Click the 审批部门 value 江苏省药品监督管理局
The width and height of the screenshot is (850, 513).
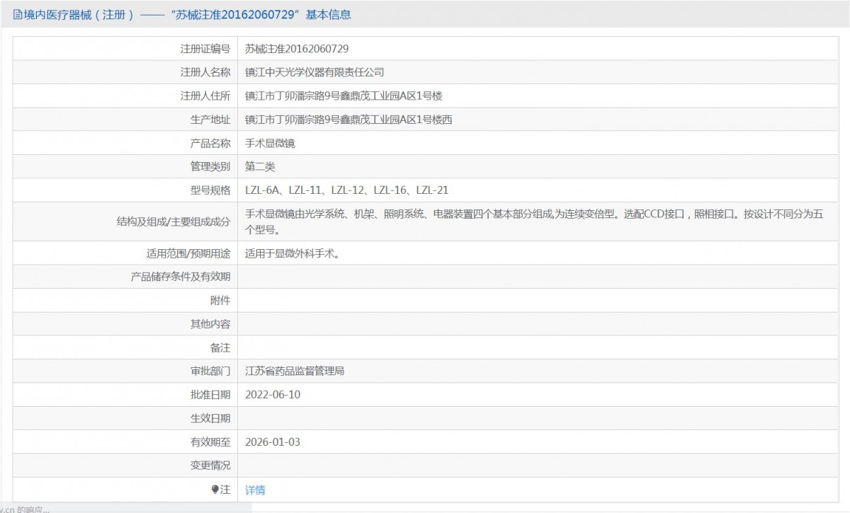[294, 371]
